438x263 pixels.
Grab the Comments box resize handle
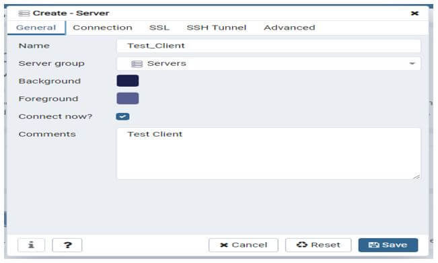(x=416, y=177)
